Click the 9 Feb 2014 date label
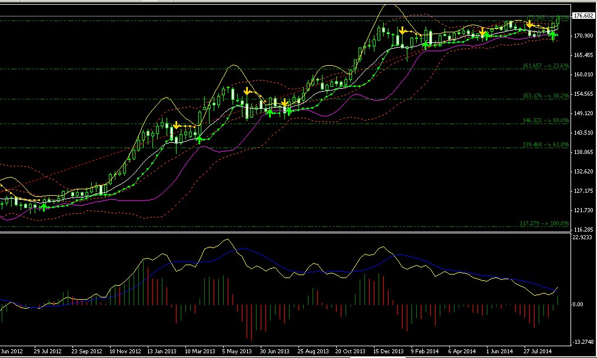Screen dimensions: 597x358 click(424, 351)
